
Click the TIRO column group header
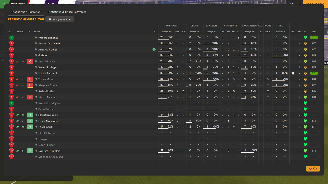(281, 26)
